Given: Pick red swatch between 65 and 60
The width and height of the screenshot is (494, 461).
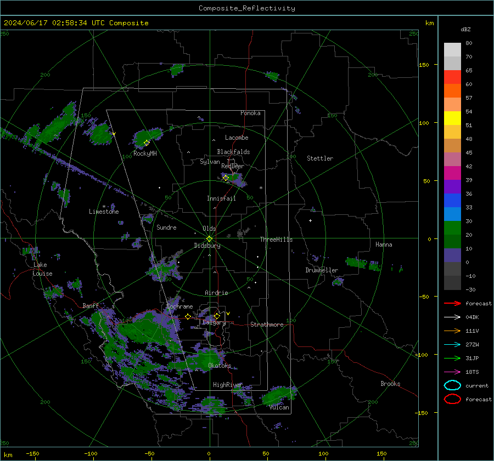Looking at the screenshot, I should click(x=452, y=77).
